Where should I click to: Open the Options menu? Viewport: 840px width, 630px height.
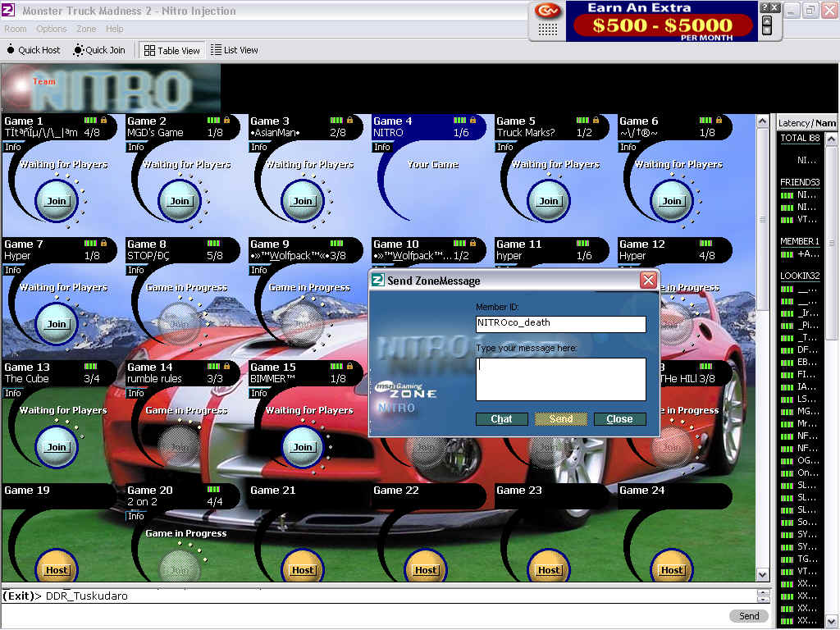[52, 29]
